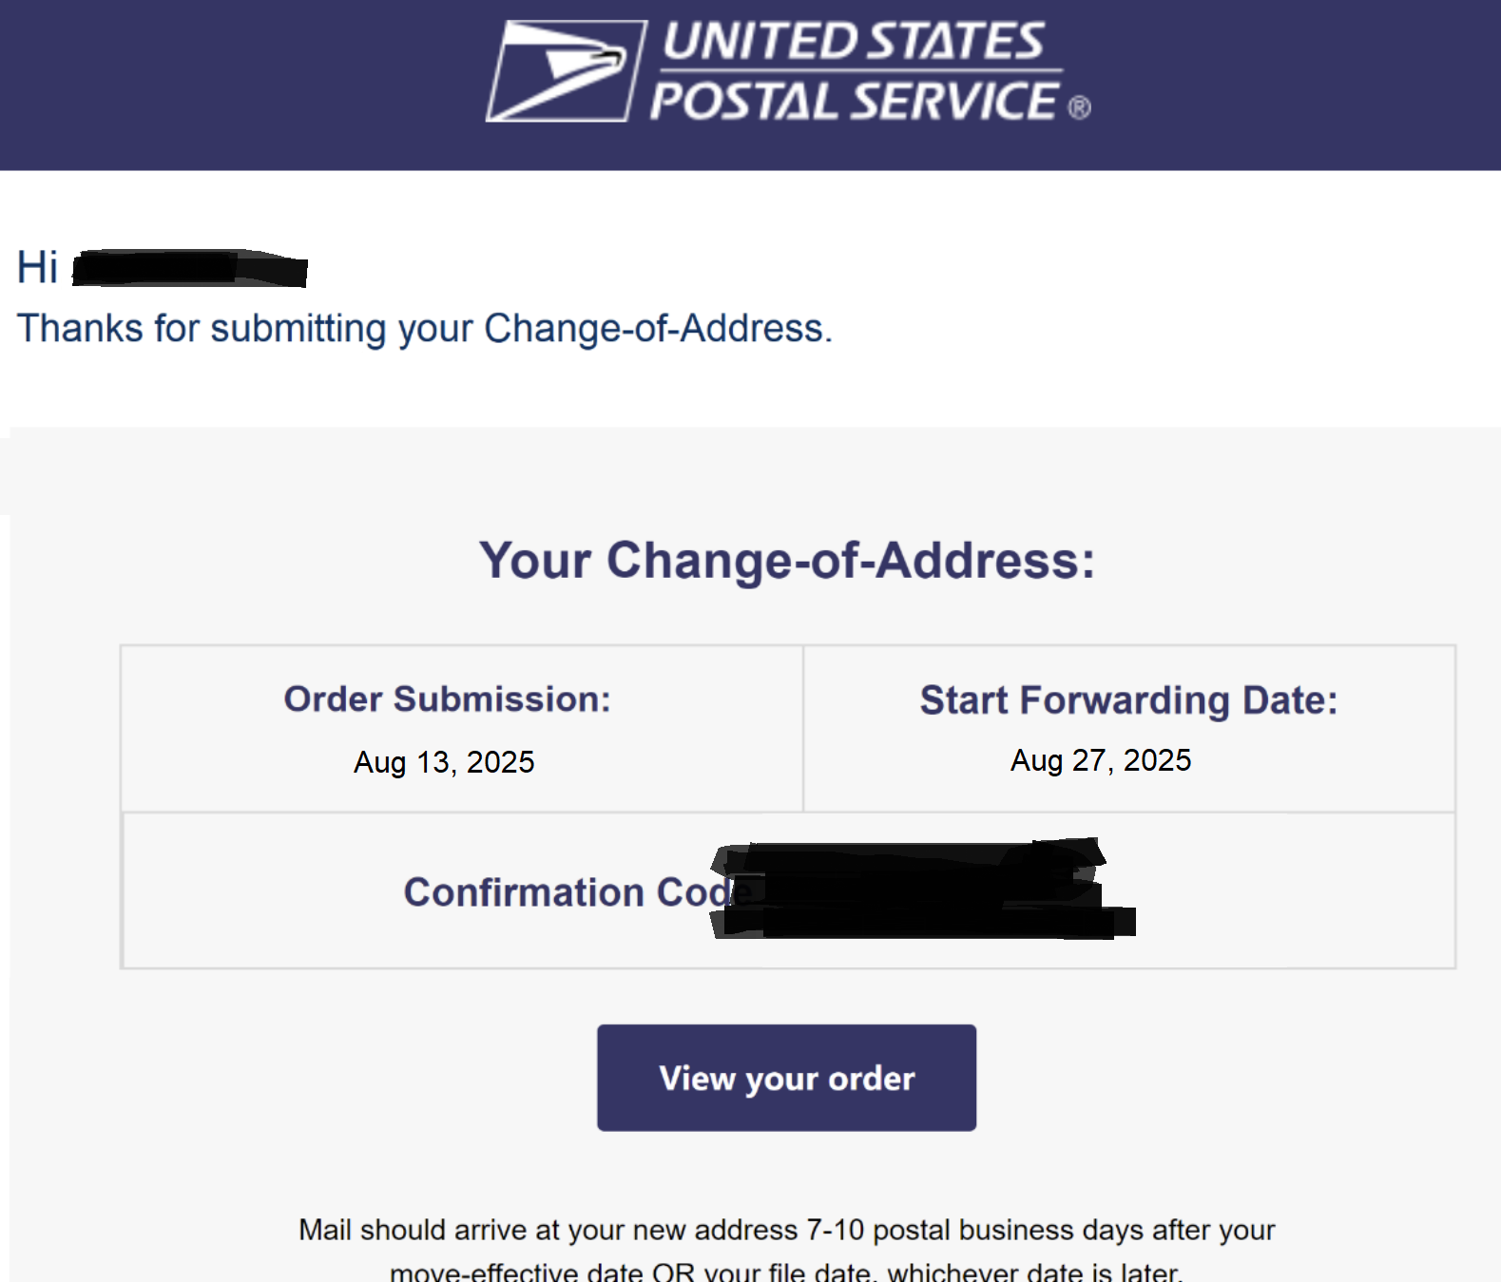This screenshot has width=1501, height=1282.
Task: Click the USPS eagle logo icon
Action: point(567,71)
